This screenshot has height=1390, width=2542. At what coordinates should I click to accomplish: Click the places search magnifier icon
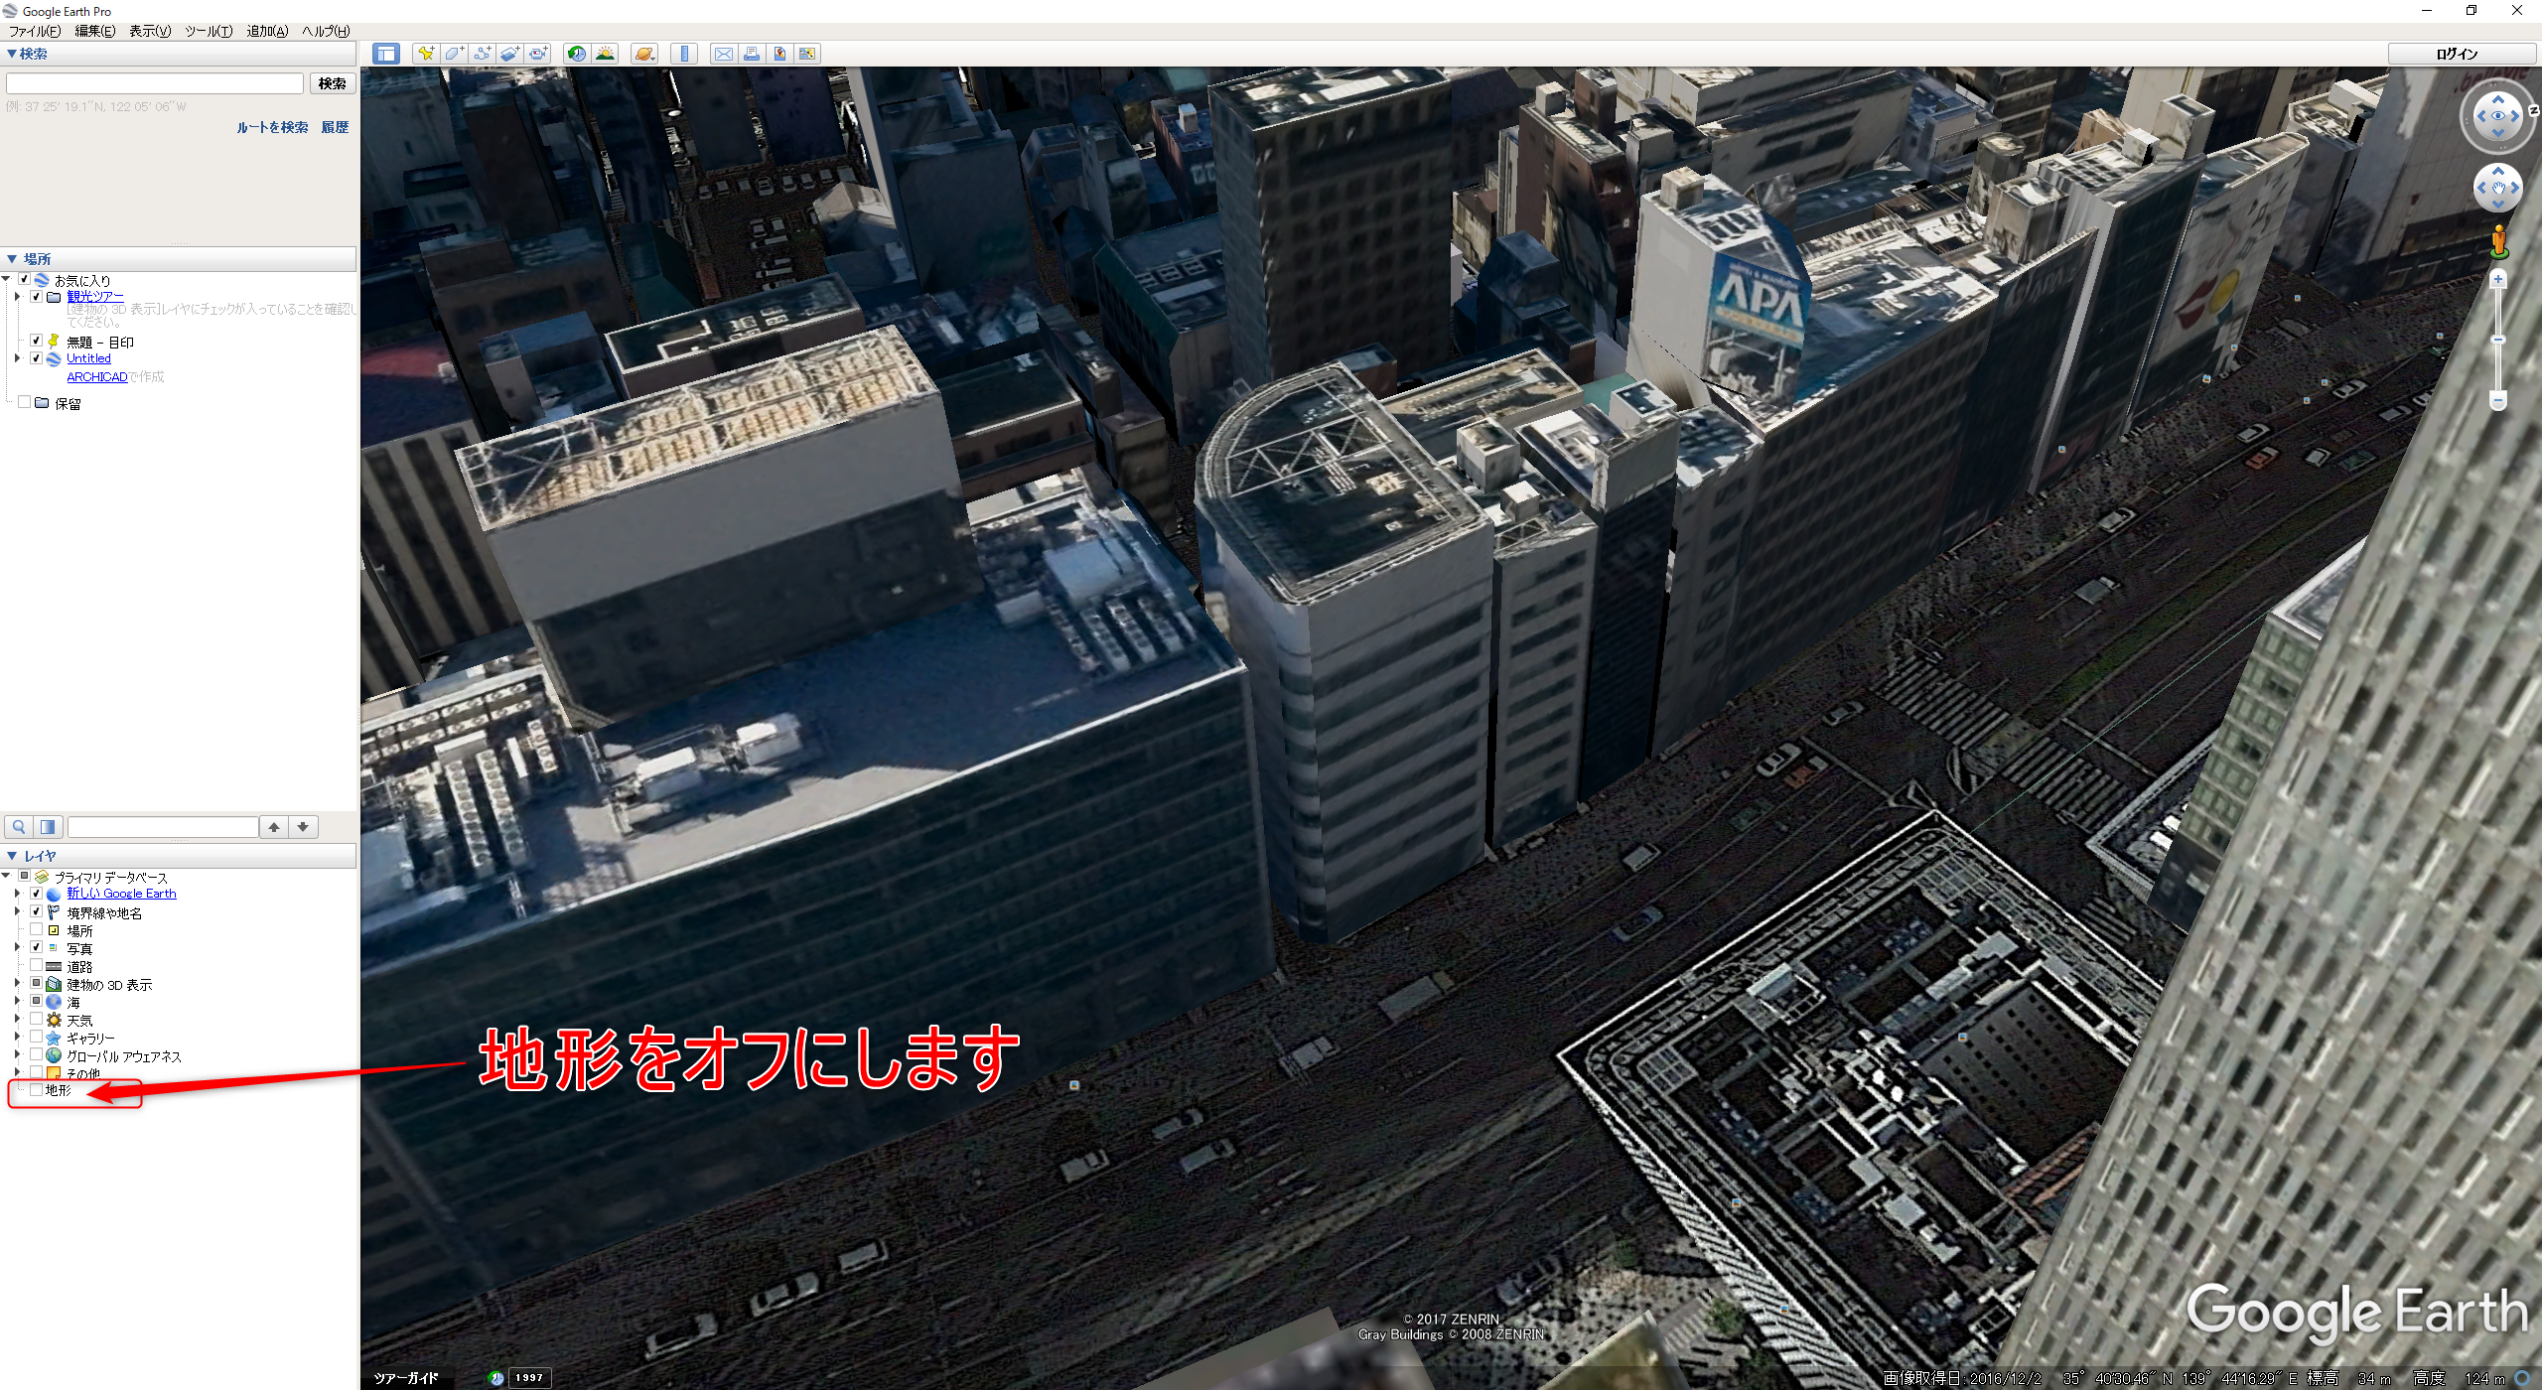19,826
